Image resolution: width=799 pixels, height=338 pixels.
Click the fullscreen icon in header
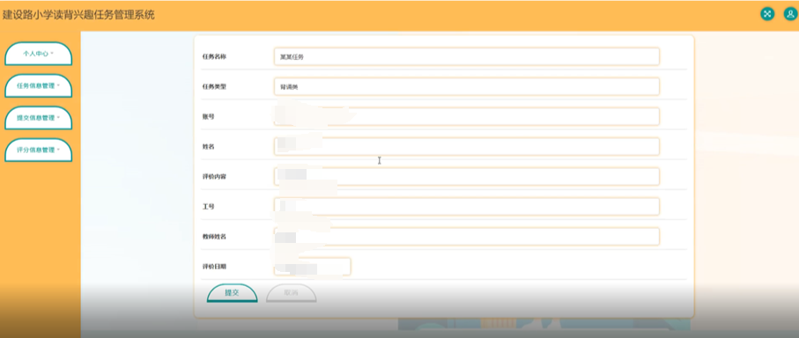[x=767, y=14]
